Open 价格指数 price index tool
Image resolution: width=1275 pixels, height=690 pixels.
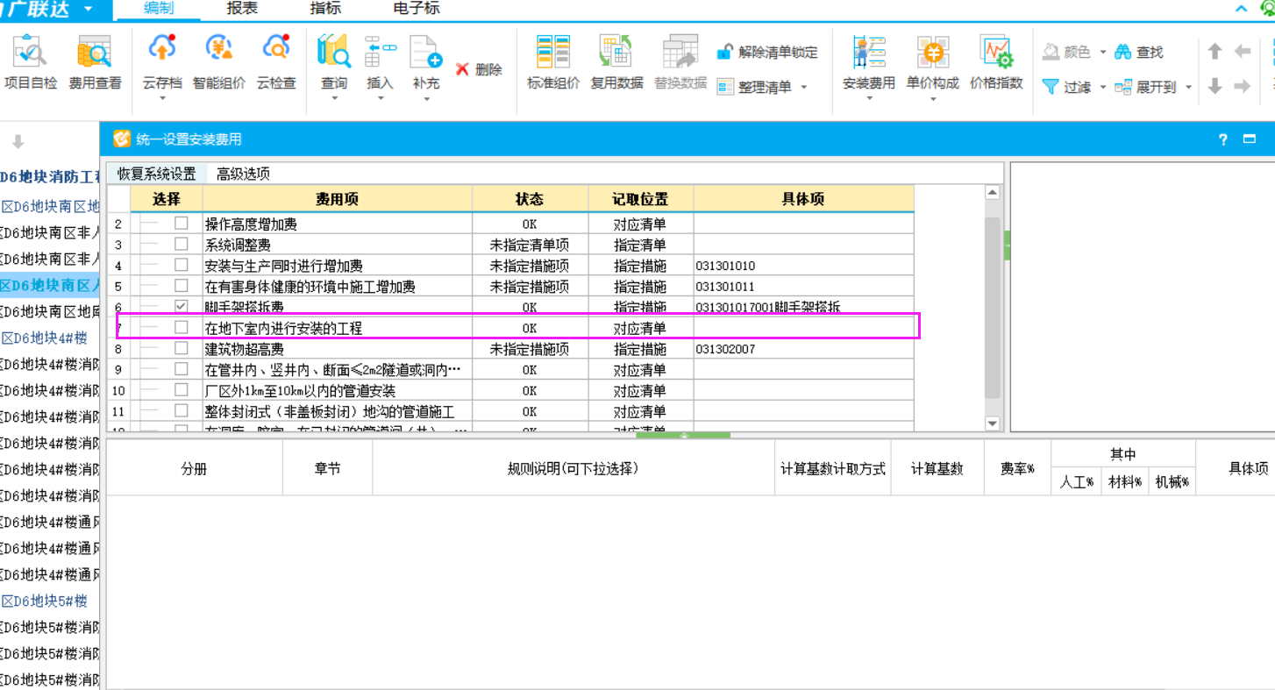click(x=996, y=63)
